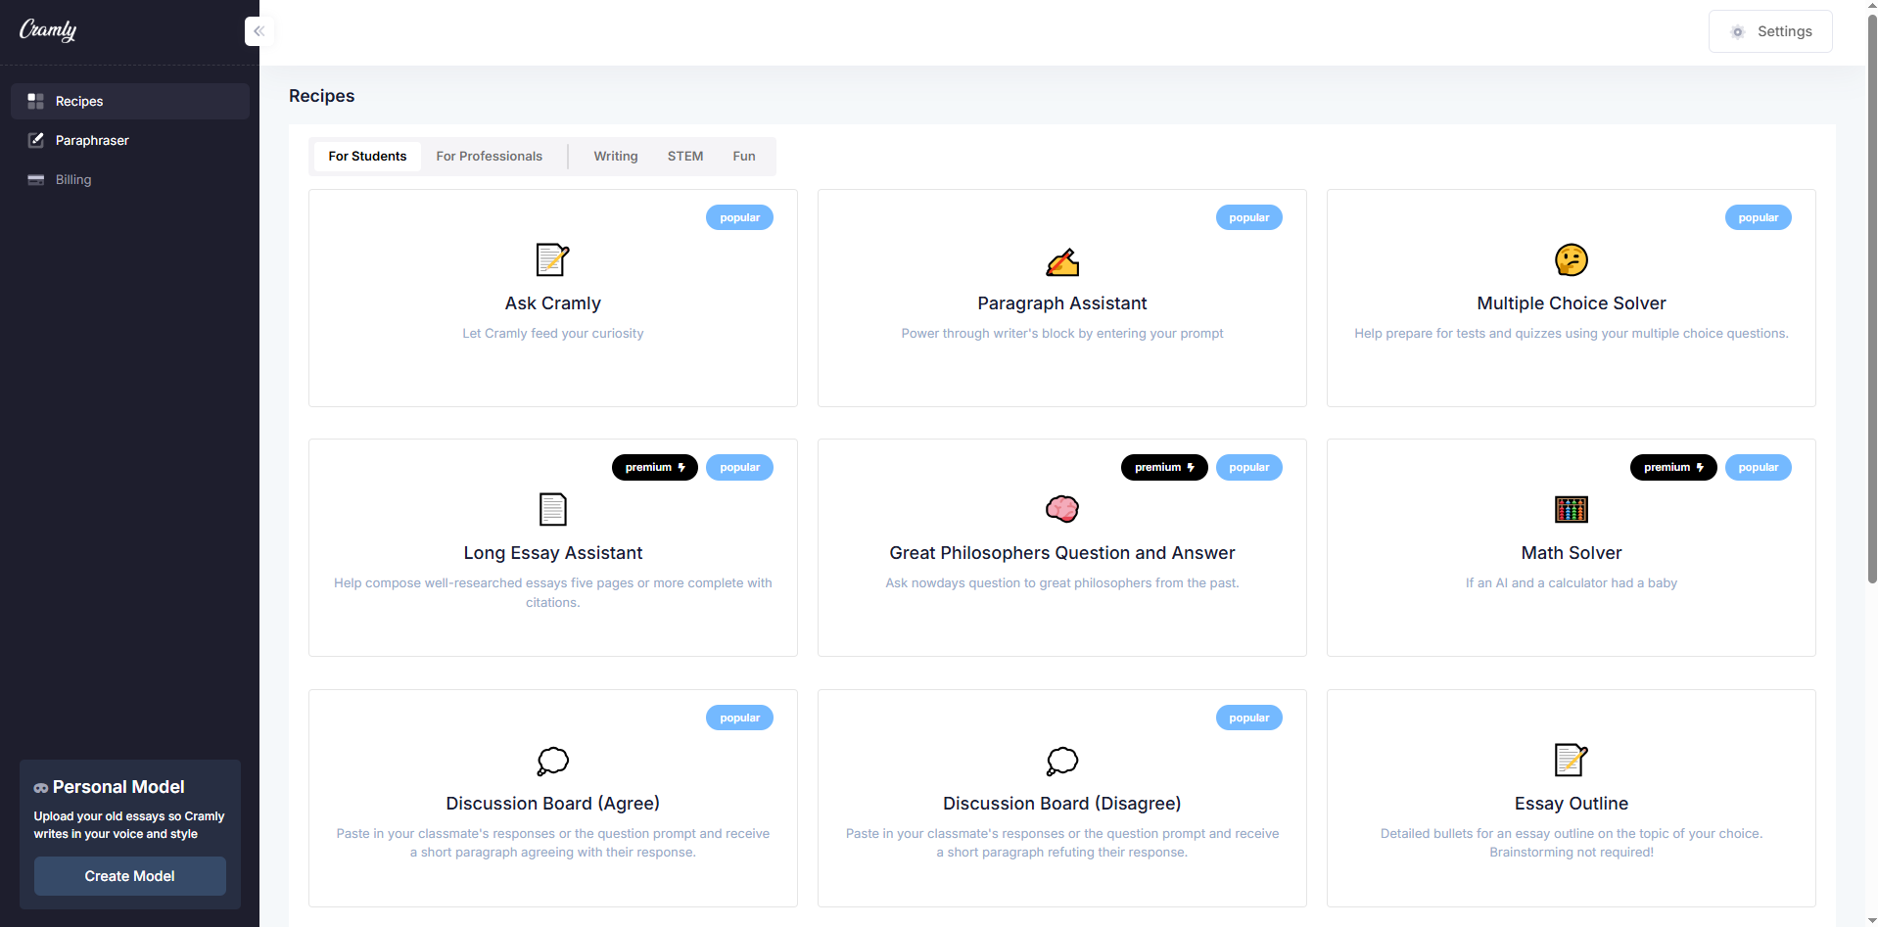This screenshot has height=927, width=1878.
Task: Click the page's vertical scrollbar
Action: (1872, 294)
